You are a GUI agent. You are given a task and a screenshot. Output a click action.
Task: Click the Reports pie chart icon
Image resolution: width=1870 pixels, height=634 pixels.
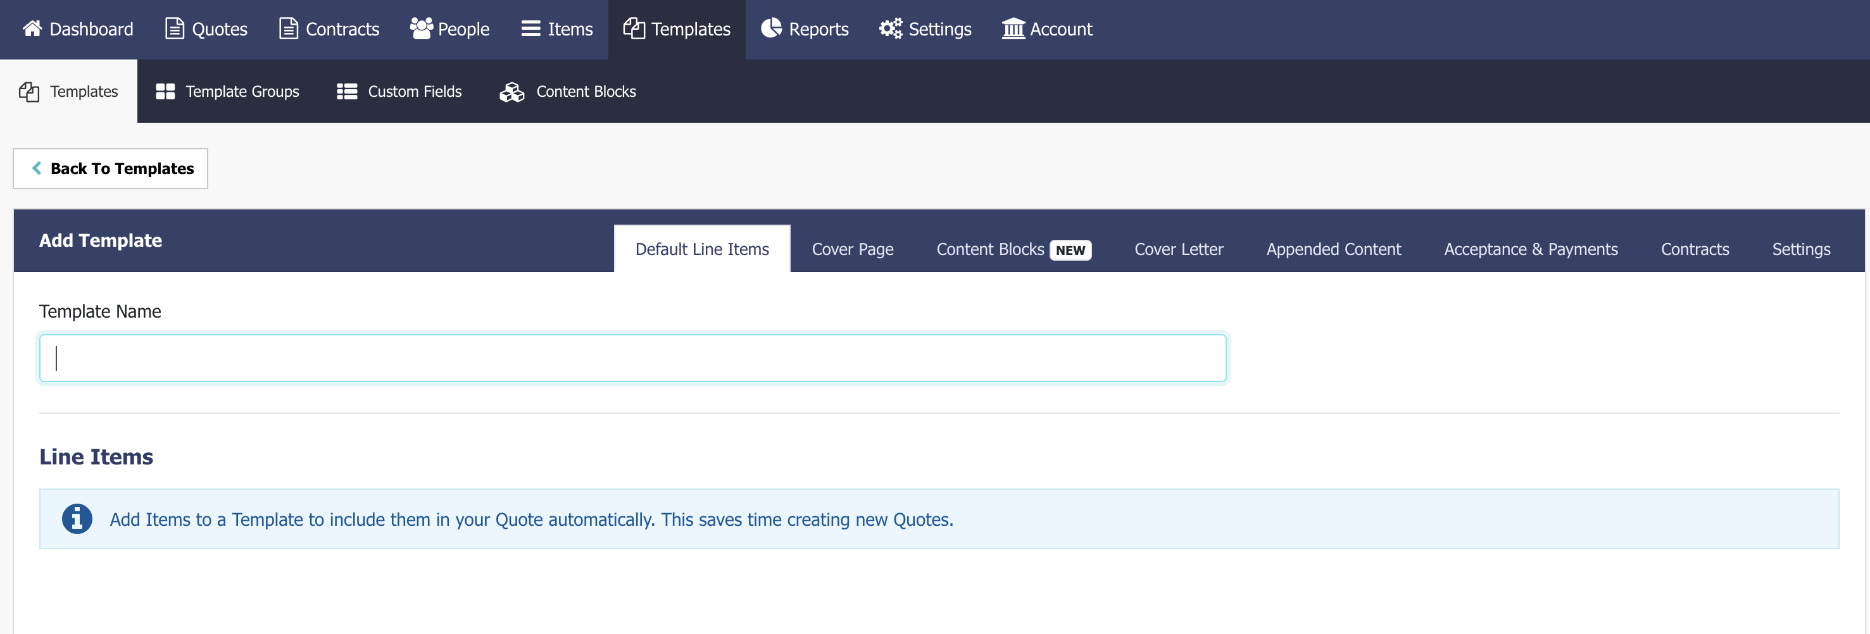click(771, 28)
